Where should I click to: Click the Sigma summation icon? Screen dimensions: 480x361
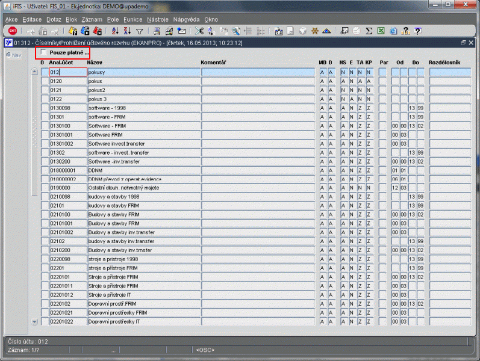pyautogui.click(x=369, y=31)
